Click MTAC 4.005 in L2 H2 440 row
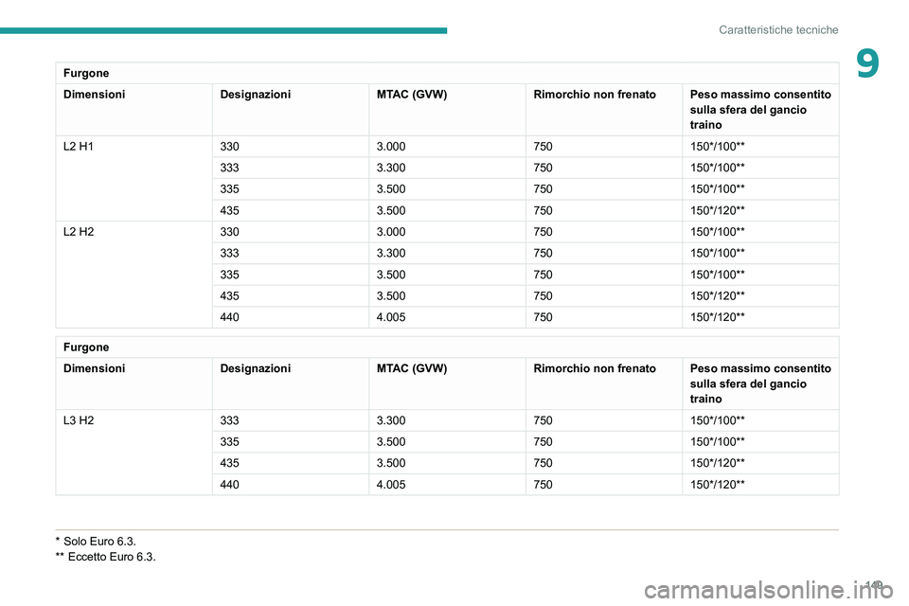This screenshot has height=606, width=909. point(391,317)
